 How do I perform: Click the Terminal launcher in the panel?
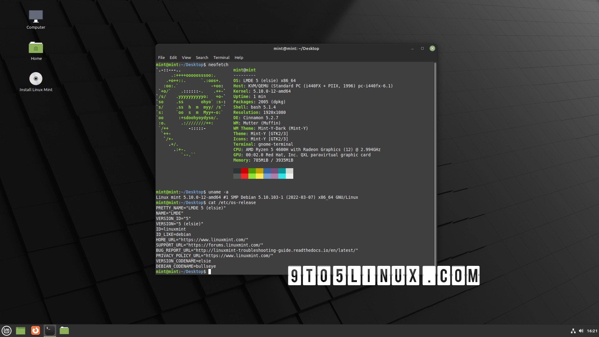click(50, 330)
